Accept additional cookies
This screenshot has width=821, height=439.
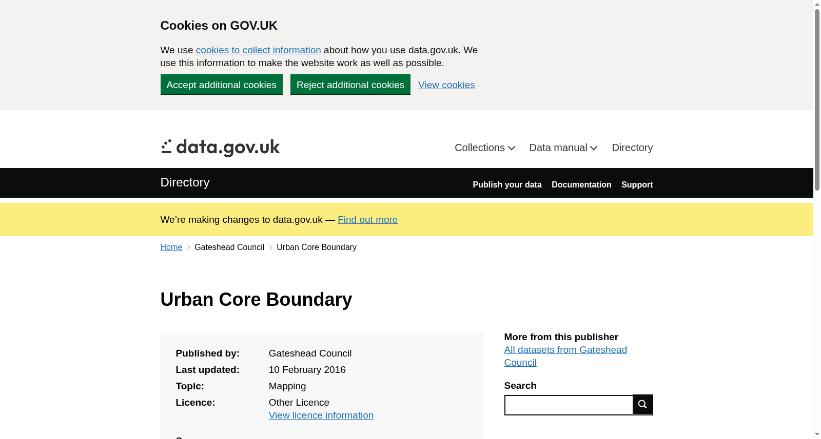[x=222, y=85]
